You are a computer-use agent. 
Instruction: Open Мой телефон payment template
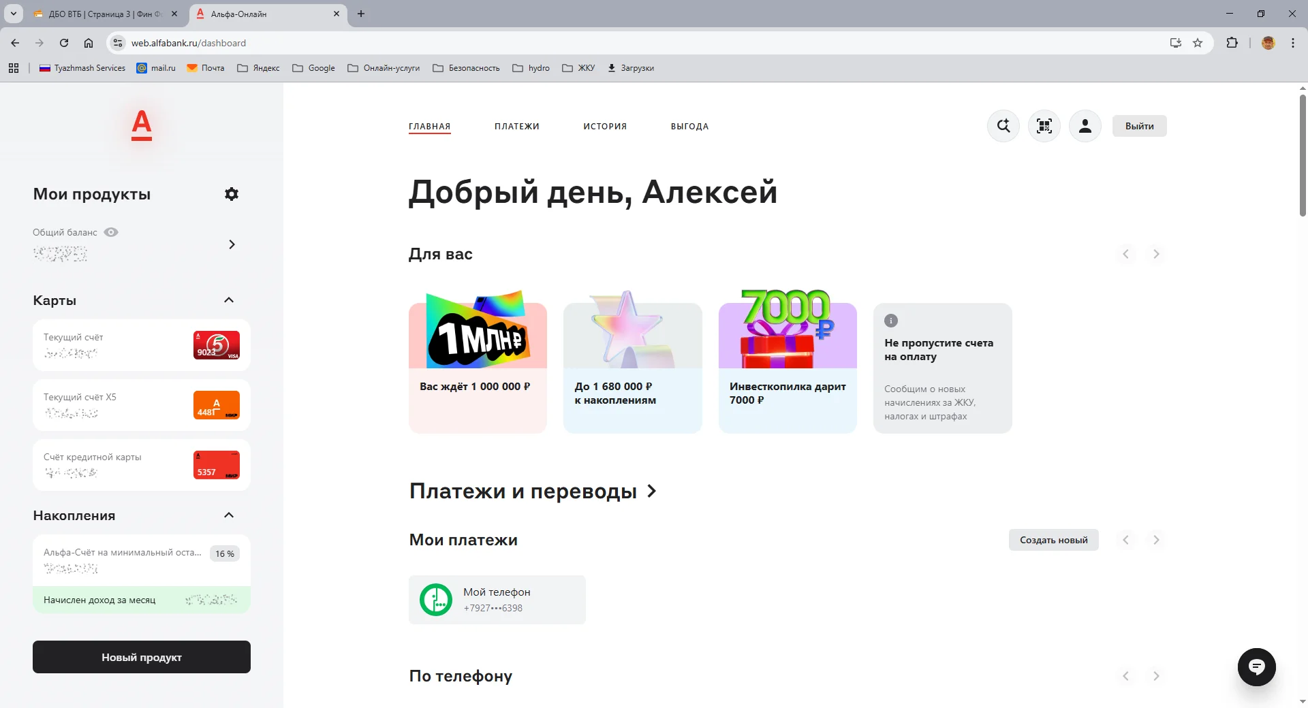click(497, 600)
